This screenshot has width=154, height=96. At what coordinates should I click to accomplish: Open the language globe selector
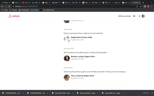134,16
